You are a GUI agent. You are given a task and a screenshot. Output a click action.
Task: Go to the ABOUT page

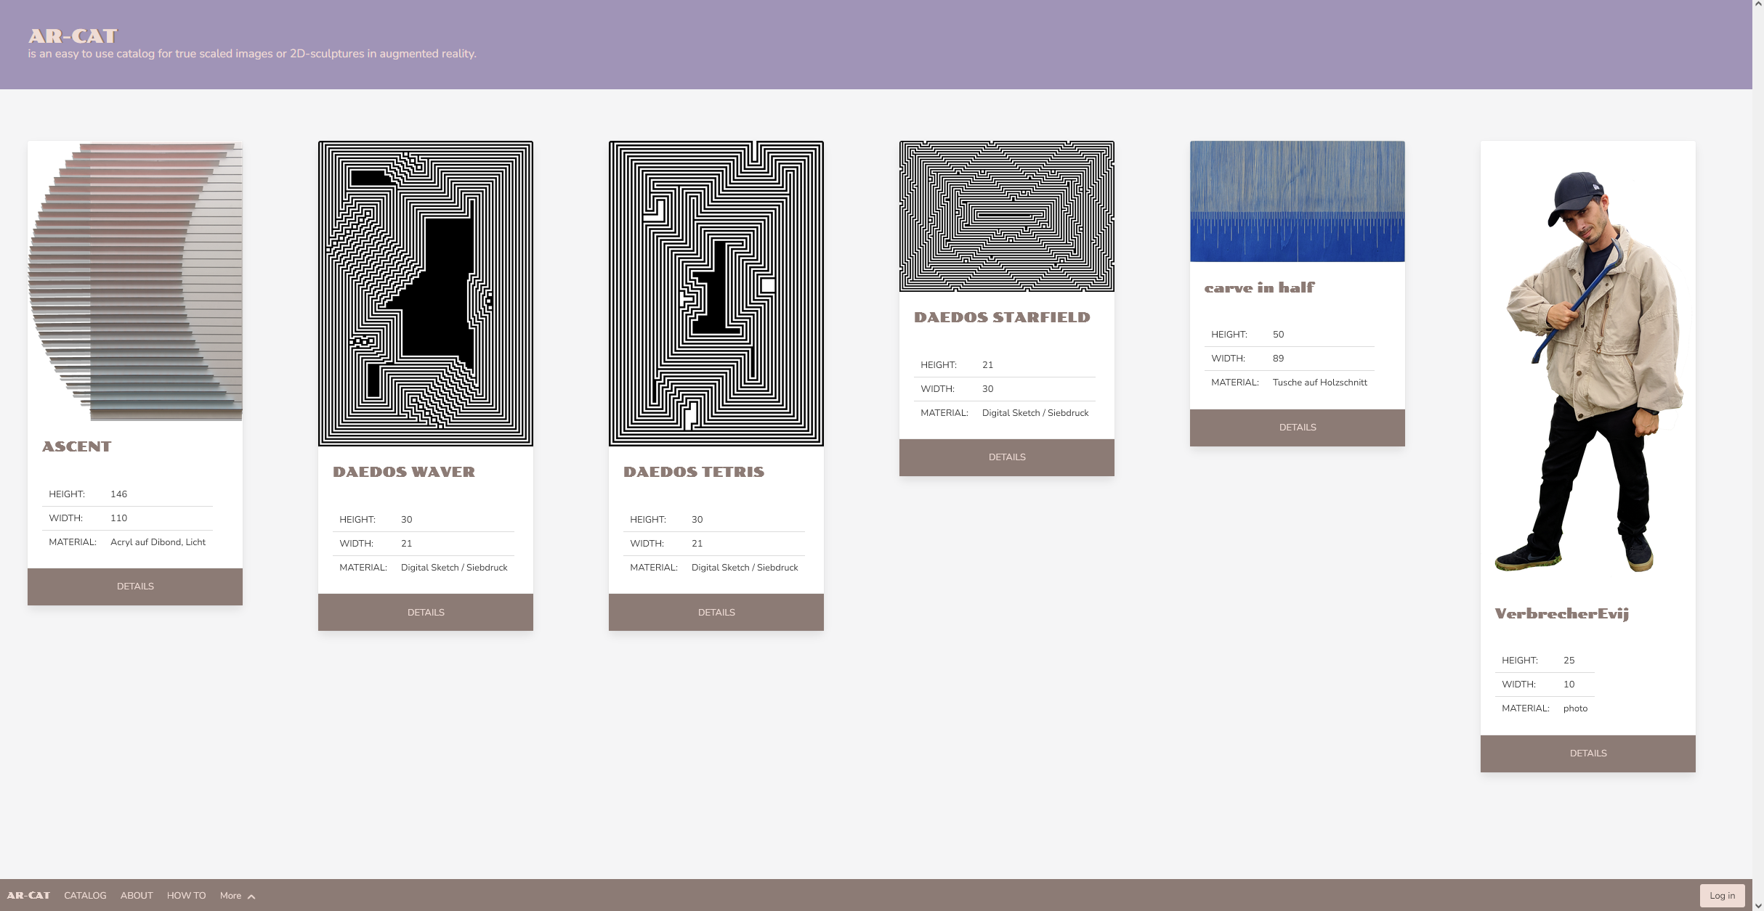tap(137, 895)
